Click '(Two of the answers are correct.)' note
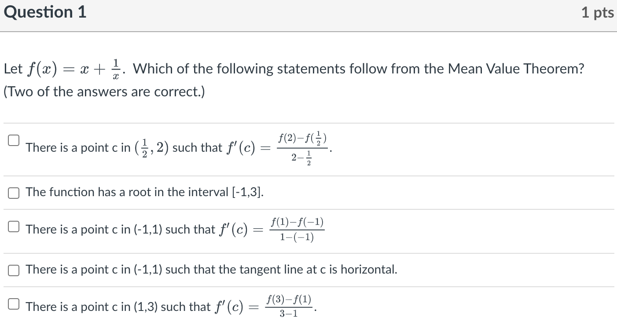Image resolution: width=617 pixels, height=336 pixels. tap(104, 92)
